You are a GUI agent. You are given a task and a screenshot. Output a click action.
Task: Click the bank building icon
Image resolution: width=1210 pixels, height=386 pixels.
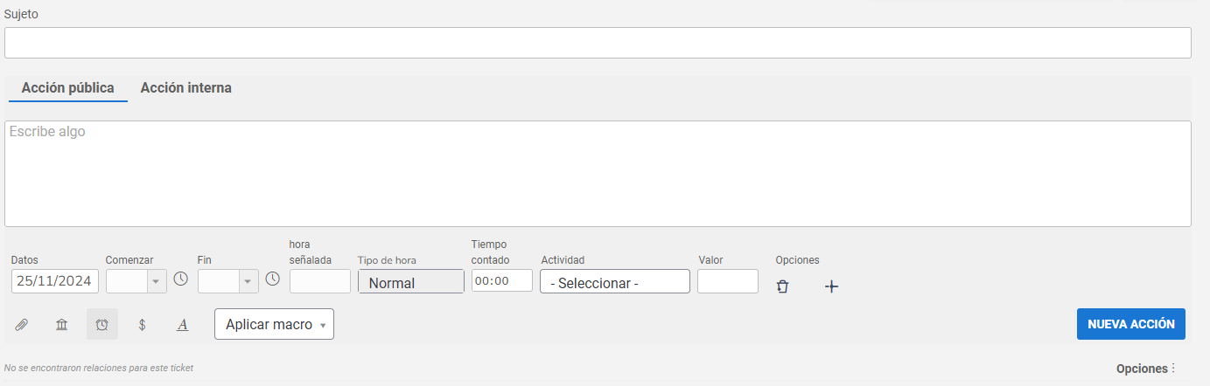[62, 325]
